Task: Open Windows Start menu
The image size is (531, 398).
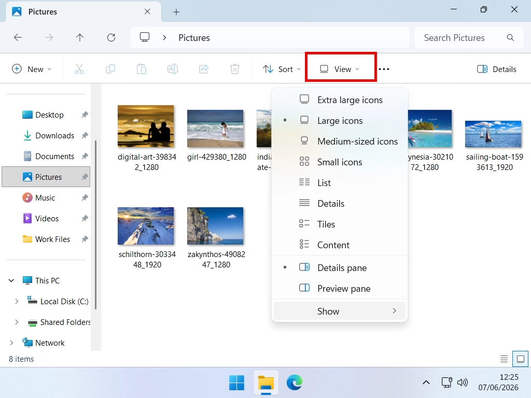Action: 236,383
